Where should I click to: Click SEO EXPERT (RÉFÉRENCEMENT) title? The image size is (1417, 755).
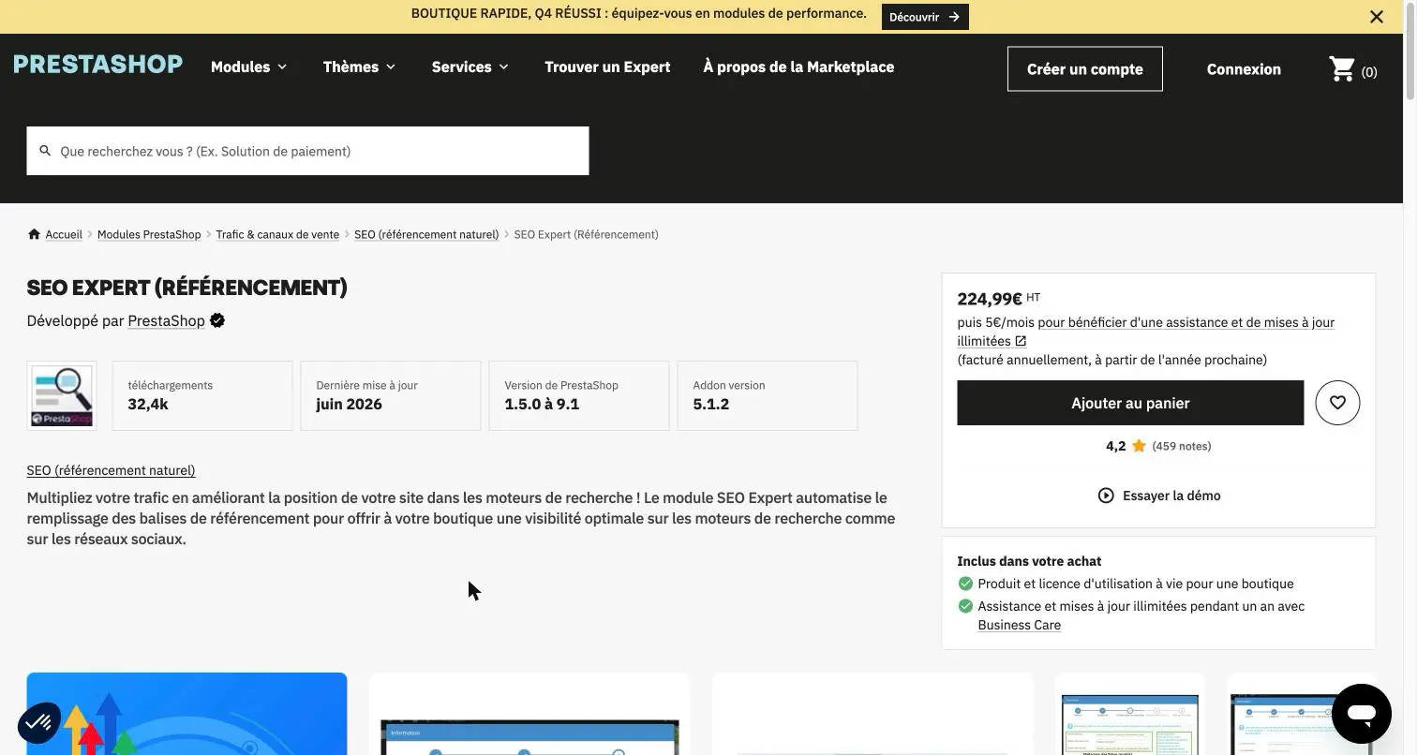186,288
